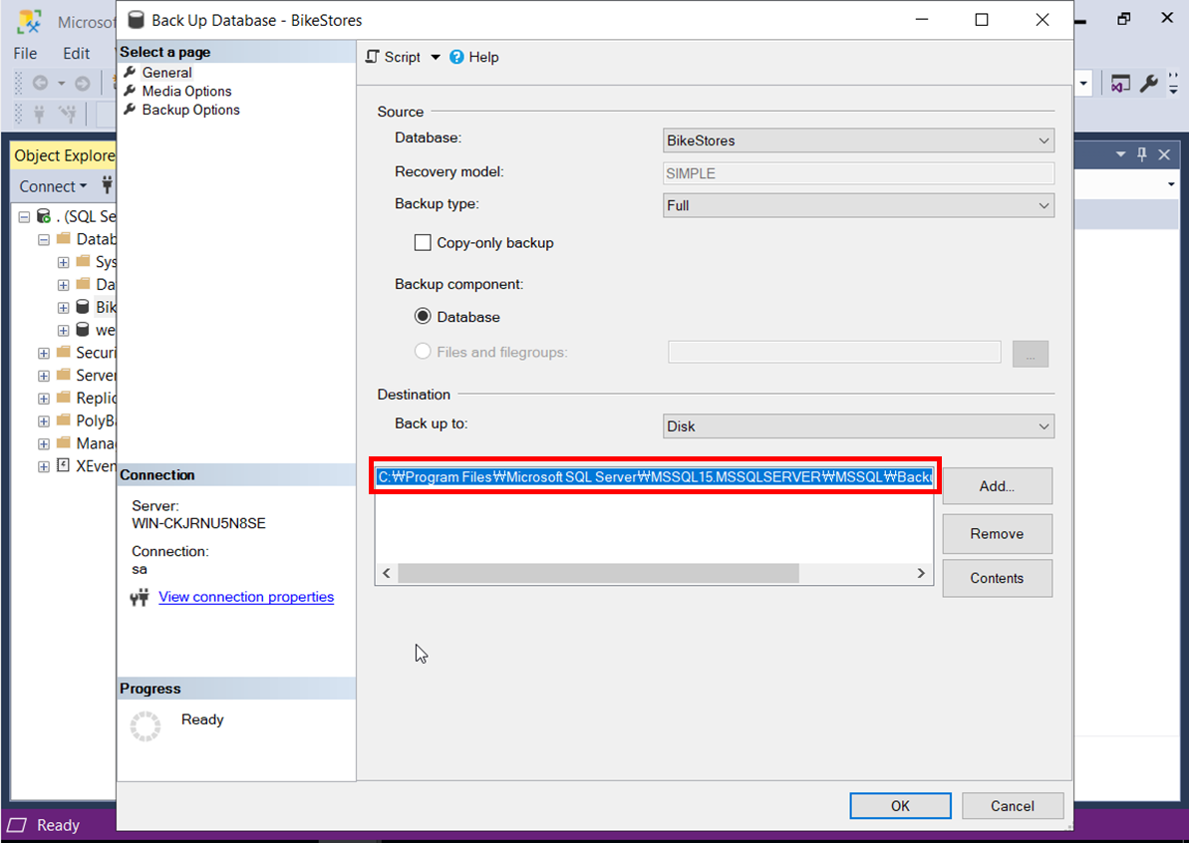Viewport: 1189px width, 843px height.
Task: Click the connection properties icon
Action: pyautogui.click(x=139, y=598)
